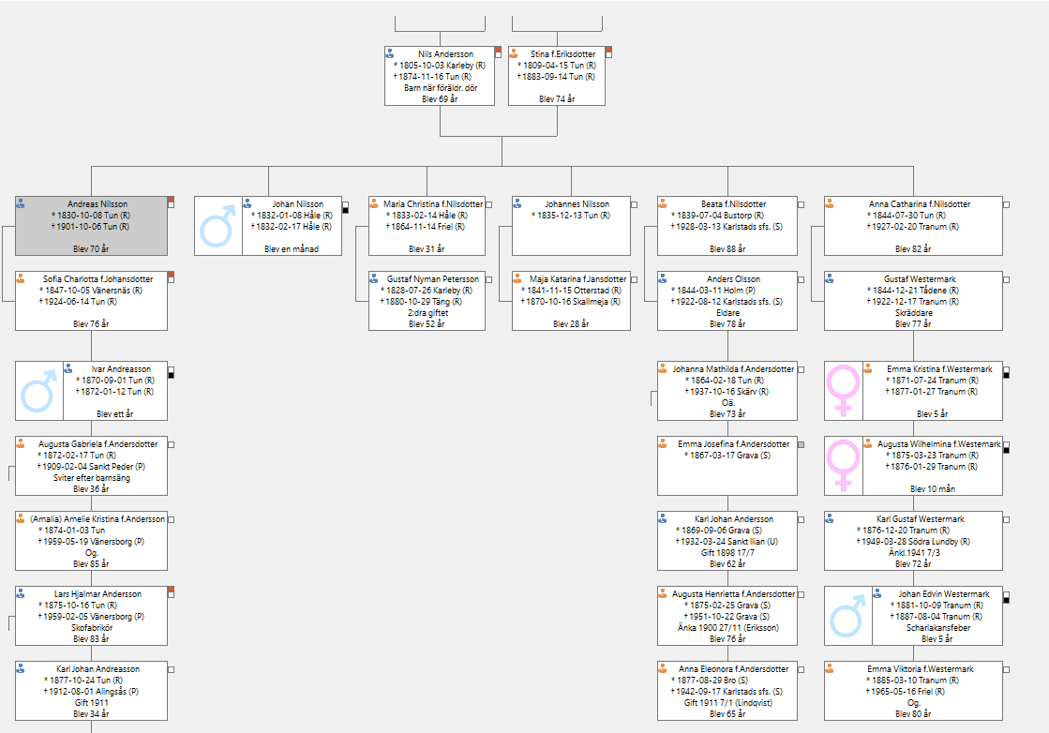Click the blue person icon beside Nils Andersson

390,52
